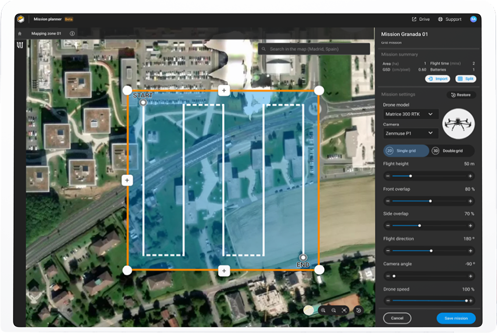
Task: Click the Beta badge
Action: point(69,19)
